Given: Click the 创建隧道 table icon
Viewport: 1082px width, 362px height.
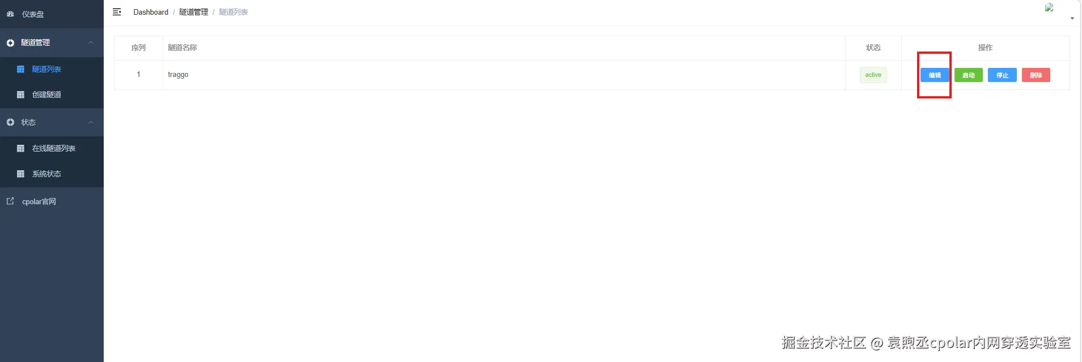Looking at the screenshot, I should 20,94.
